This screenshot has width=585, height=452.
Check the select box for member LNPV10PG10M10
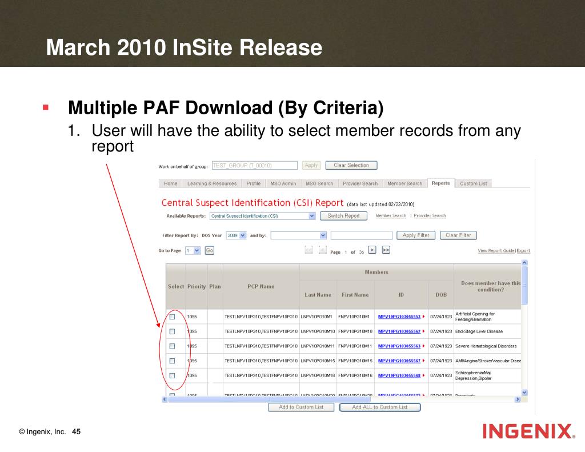click(x=172, y=331)
